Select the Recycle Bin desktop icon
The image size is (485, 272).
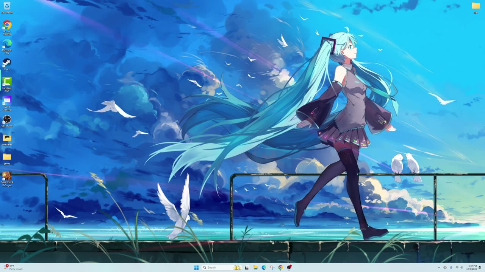click(7, 8)
